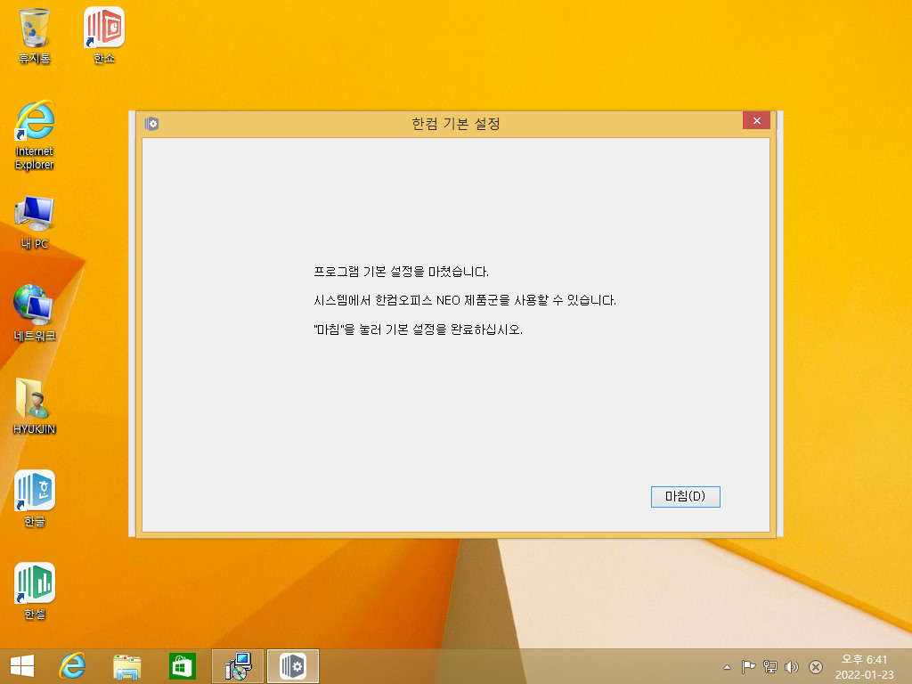Click the text "마침"을 눌러 기본 설정을 완료하십시오.
The height and width of the screenshot is (684, 912).
(x=419, y=330)
